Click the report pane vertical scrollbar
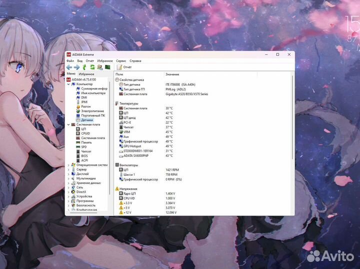 click(292, 118)
